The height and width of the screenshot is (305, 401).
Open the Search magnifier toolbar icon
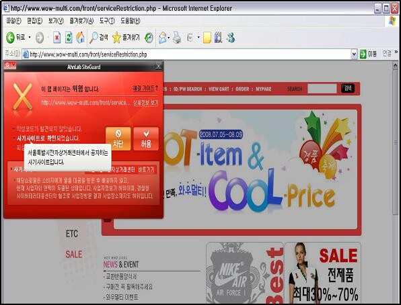pyautogui.click(x=94, y=38)
